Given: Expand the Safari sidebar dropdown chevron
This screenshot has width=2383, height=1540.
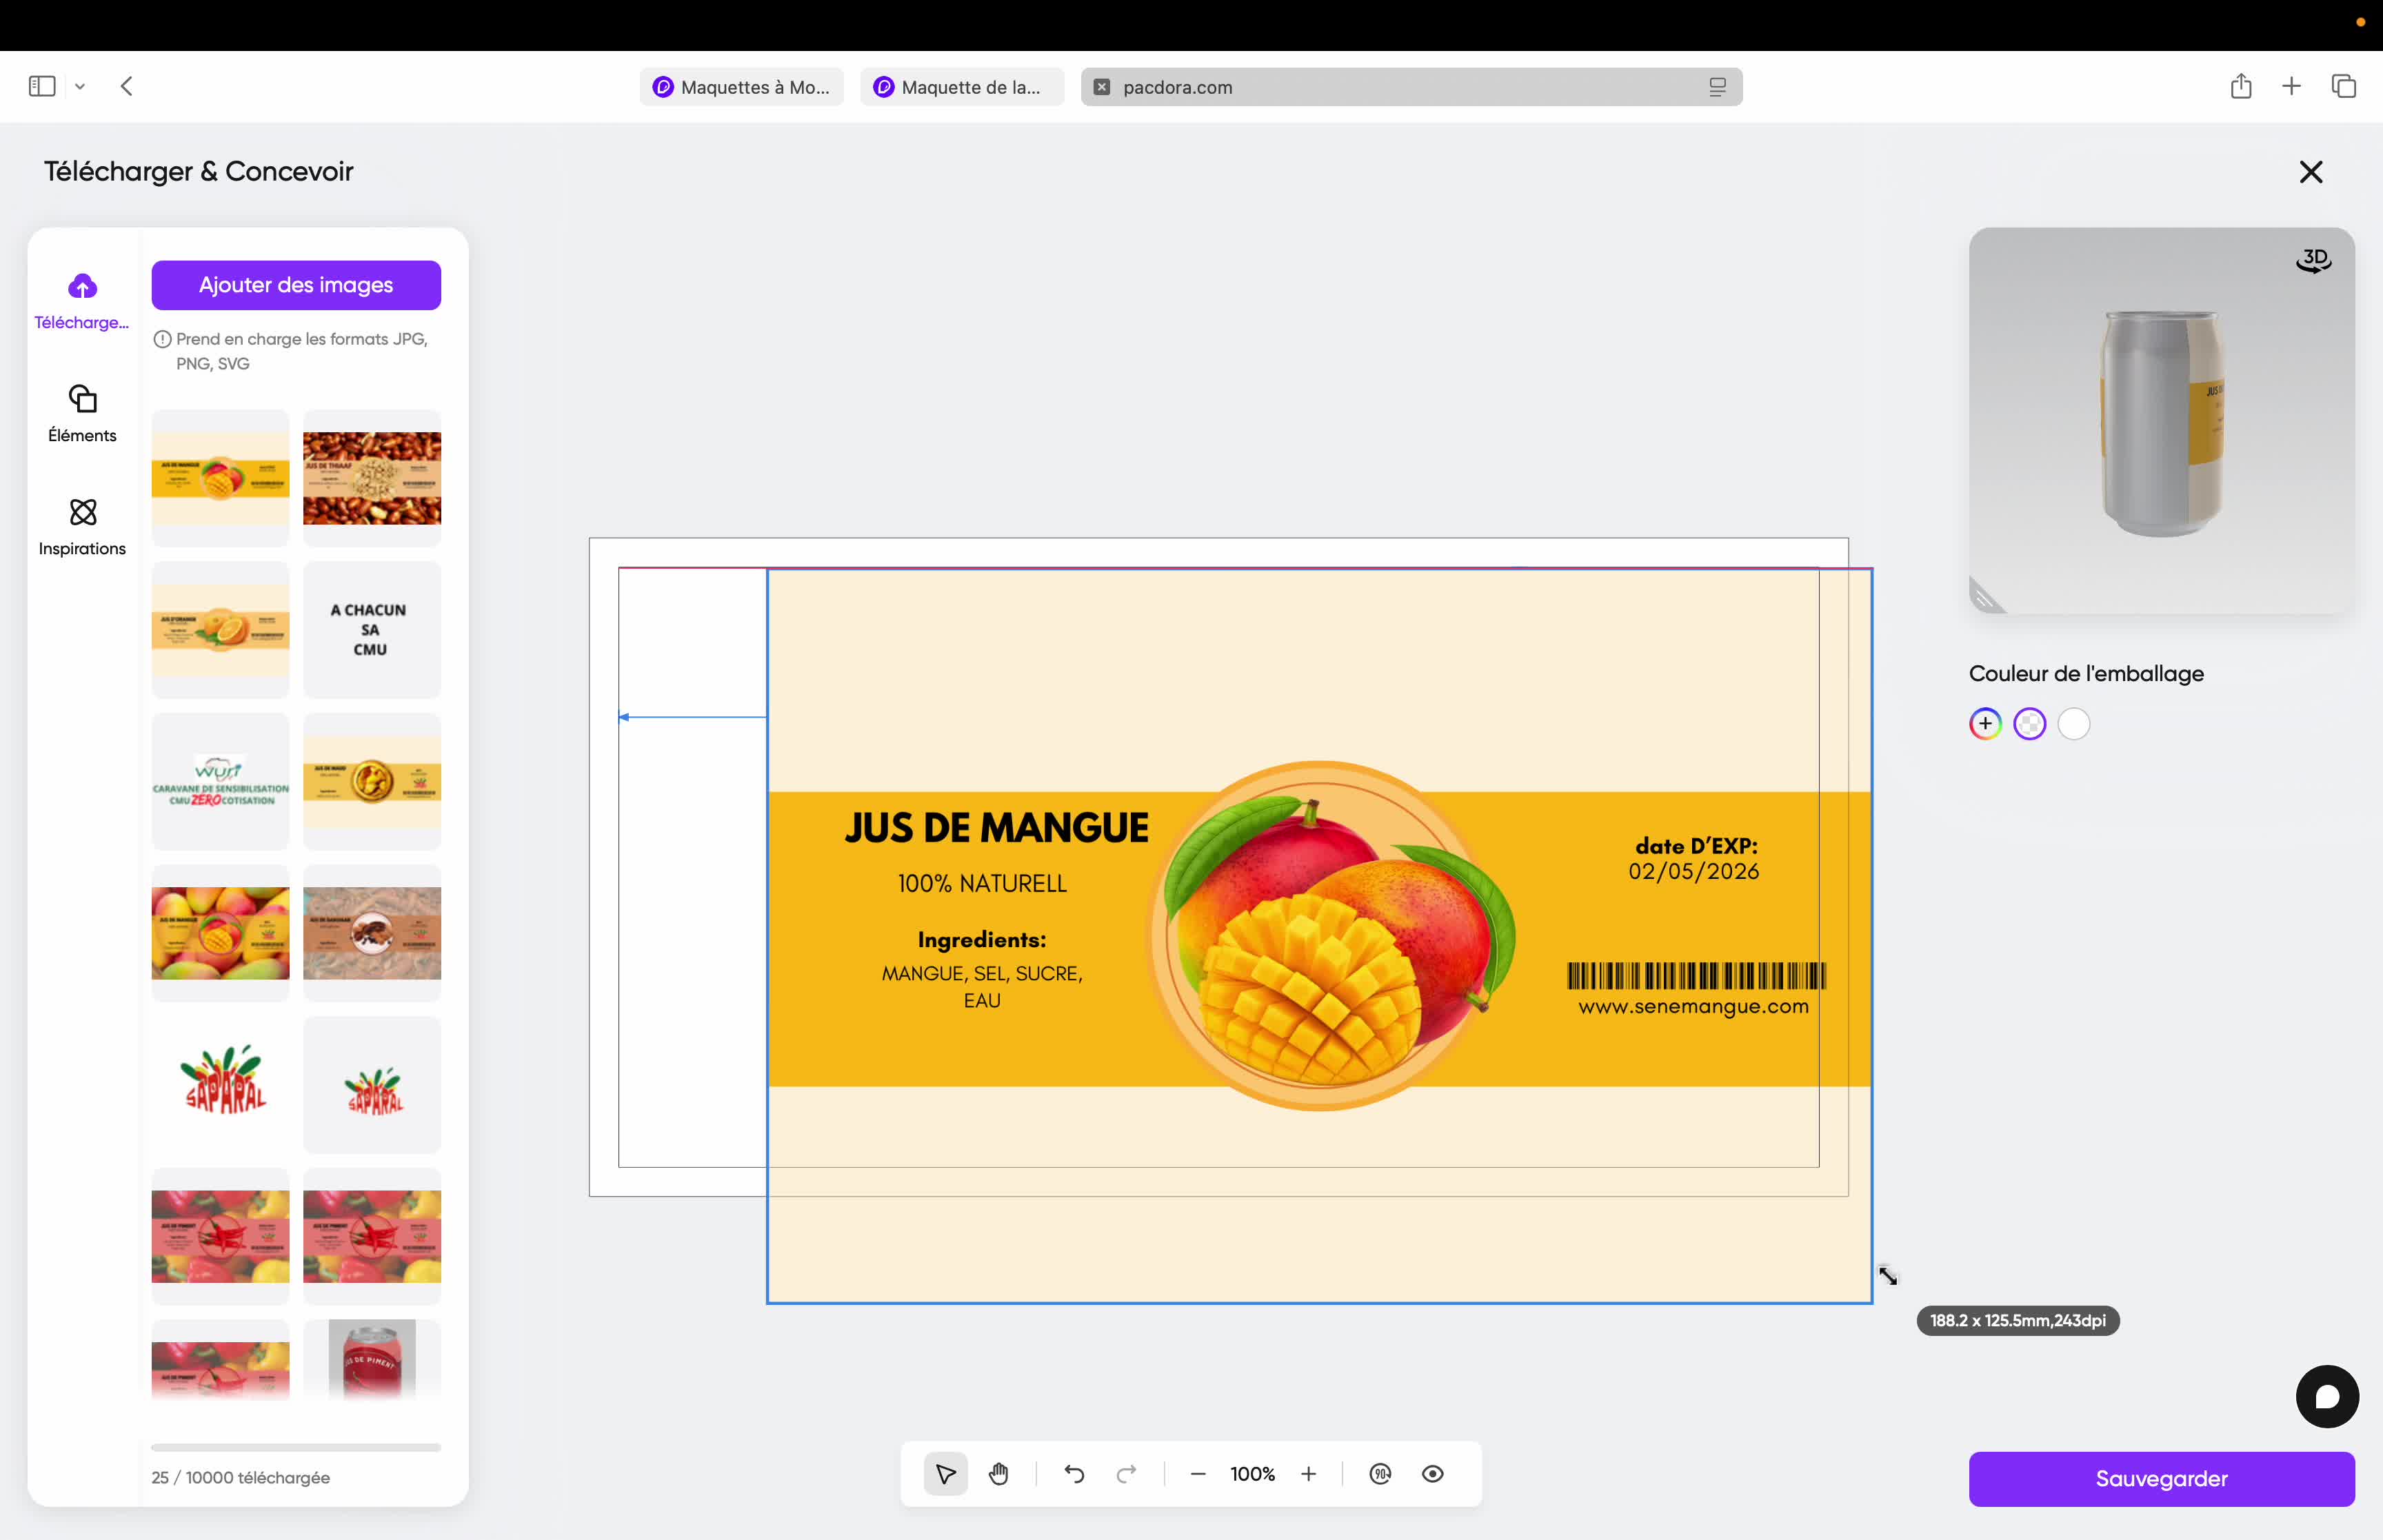Looking at the screenshot, I should point(80,87).
